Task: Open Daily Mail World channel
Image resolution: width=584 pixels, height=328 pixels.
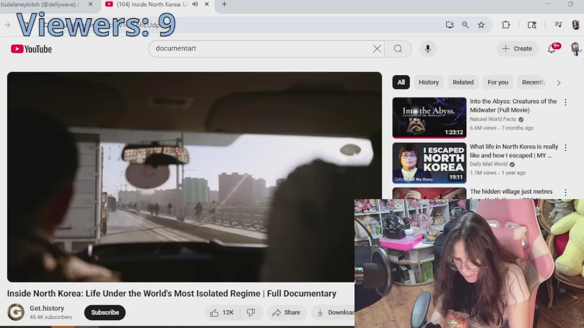Action: click(x=489, y=164)
